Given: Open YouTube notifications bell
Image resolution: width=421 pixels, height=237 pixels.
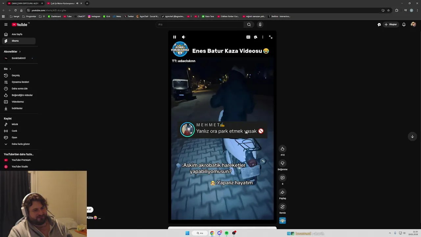Looking at the screenshot, I should point(404,24).
